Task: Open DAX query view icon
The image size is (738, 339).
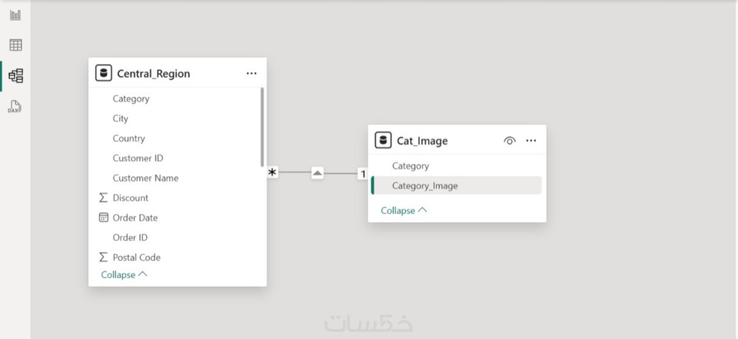Action: [15, 107]
